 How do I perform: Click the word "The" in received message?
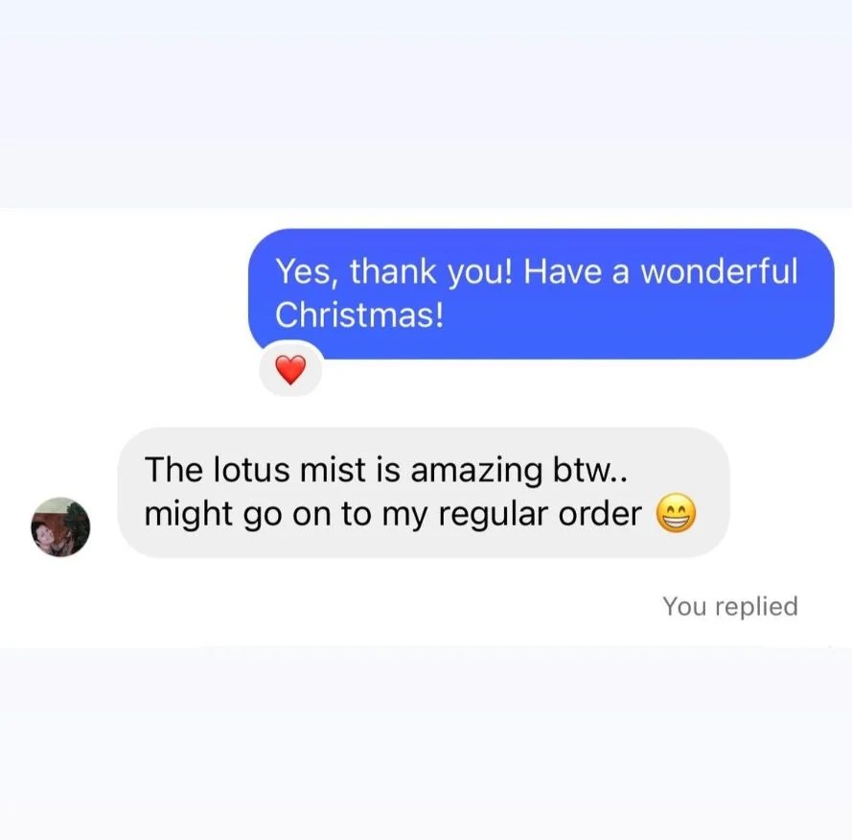tap(173, 470)
